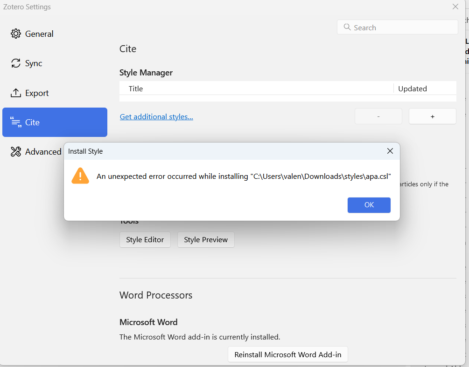Follow the Get additional styles link
This screenshot has width=469, height=367.
point(156,116)
